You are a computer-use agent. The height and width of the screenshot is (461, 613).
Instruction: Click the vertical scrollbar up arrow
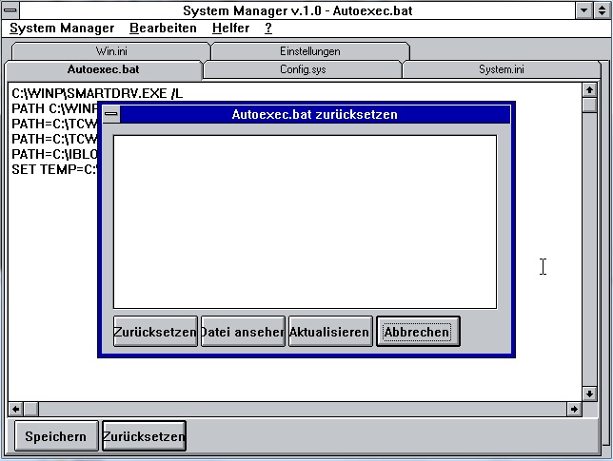click(x=589, y=90)
